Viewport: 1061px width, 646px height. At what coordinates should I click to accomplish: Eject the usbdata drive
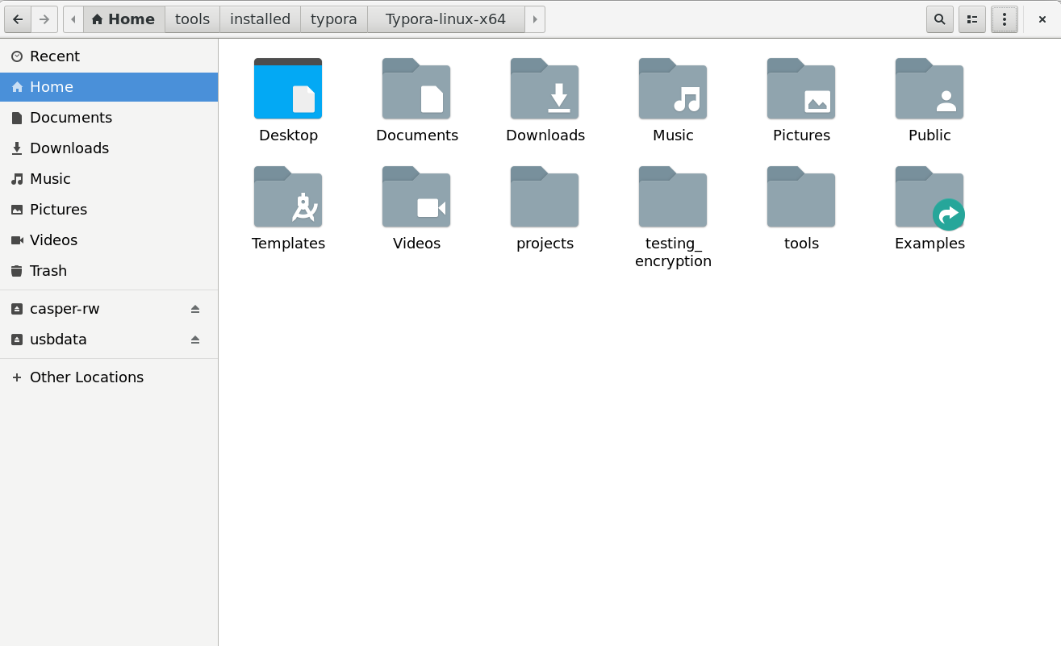pyautogui.click(x=195, y=340)
